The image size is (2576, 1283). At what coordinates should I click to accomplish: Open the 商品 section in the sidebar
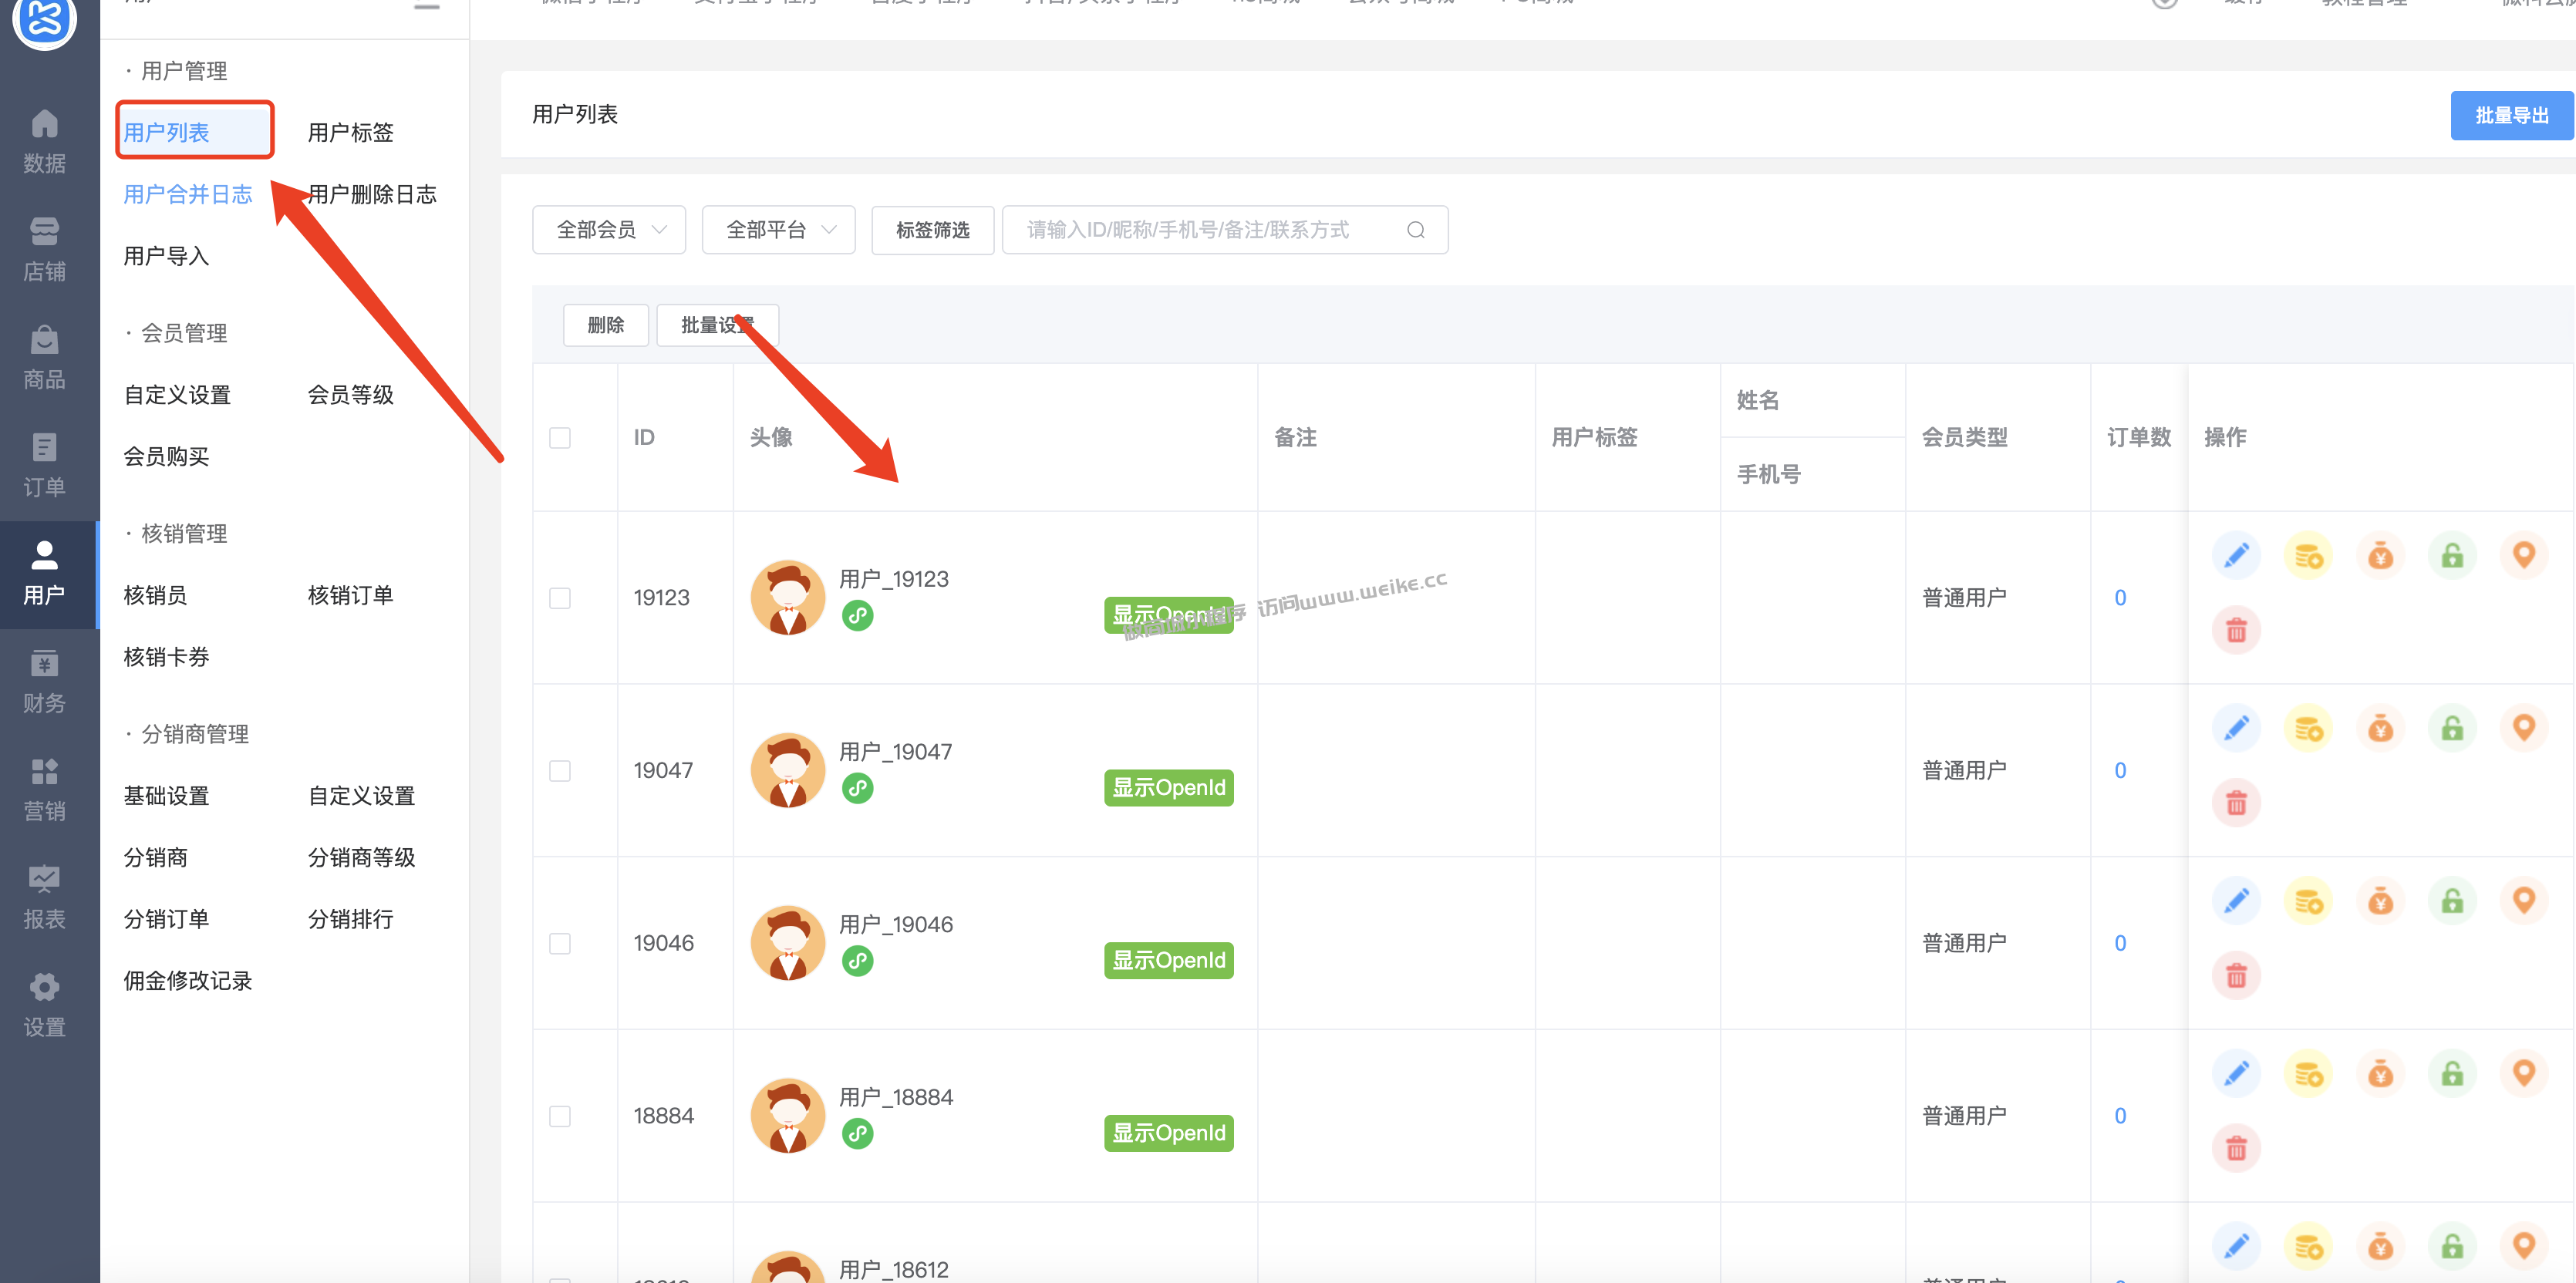45,357
